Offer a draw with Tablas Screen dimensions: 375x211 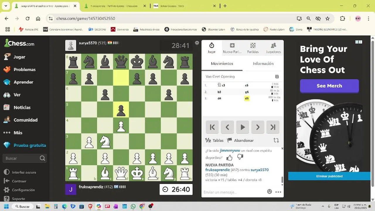point(214,140)
